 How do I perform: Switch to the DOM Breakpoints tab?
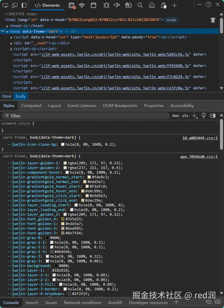click(120, 105)
